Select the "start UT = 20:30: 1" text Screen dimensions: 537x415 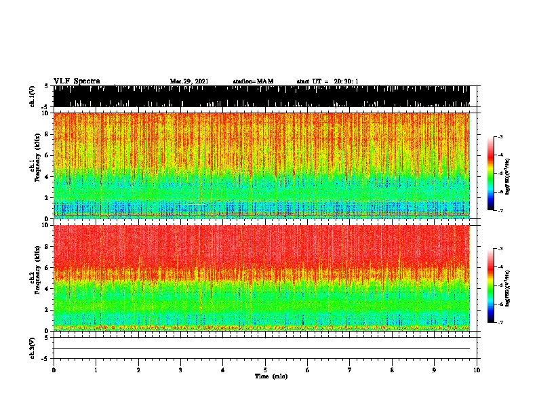[327, 81]
